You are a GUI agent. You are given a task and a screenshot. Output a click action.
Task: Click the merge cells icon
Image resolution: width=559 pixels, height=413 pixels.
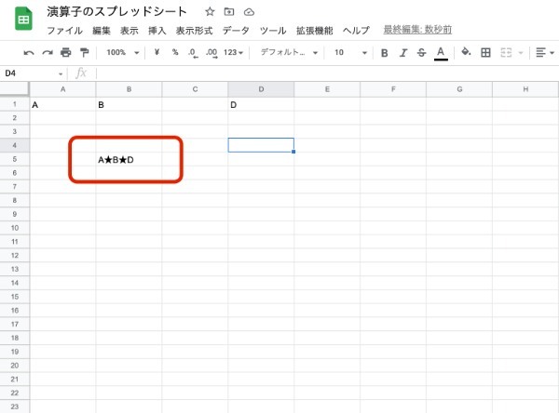click(506, 53)
